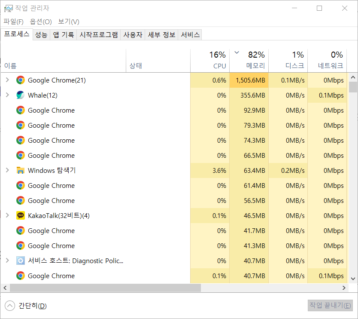The image size is (358, 319).
Task: Click the 작업 끝내기(E) button
Action: coord(330,306)
